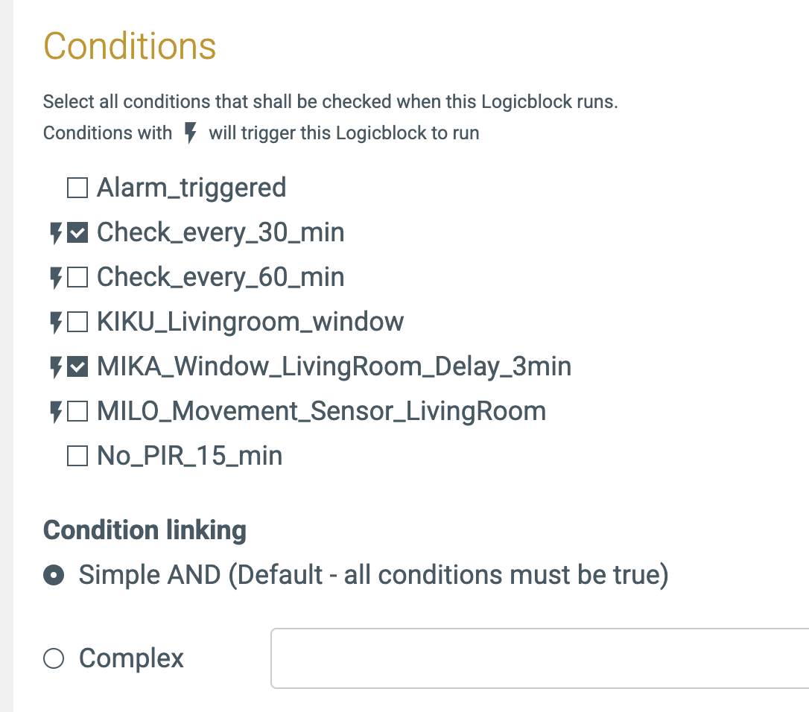
Task: Click the Alarm_triggered label text
Action: point(191,188)
